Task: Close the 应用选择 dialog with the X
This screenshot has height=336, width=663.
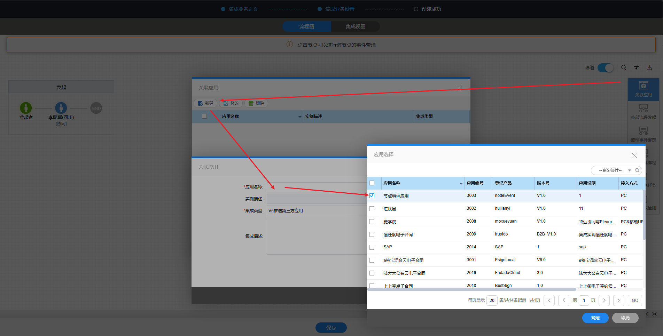Action: [634, 155]
